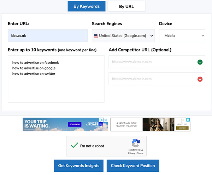Click the Enter URL field containing bbc.co.uk
Viewport: 212px width, 175px height.
(48, 36)
